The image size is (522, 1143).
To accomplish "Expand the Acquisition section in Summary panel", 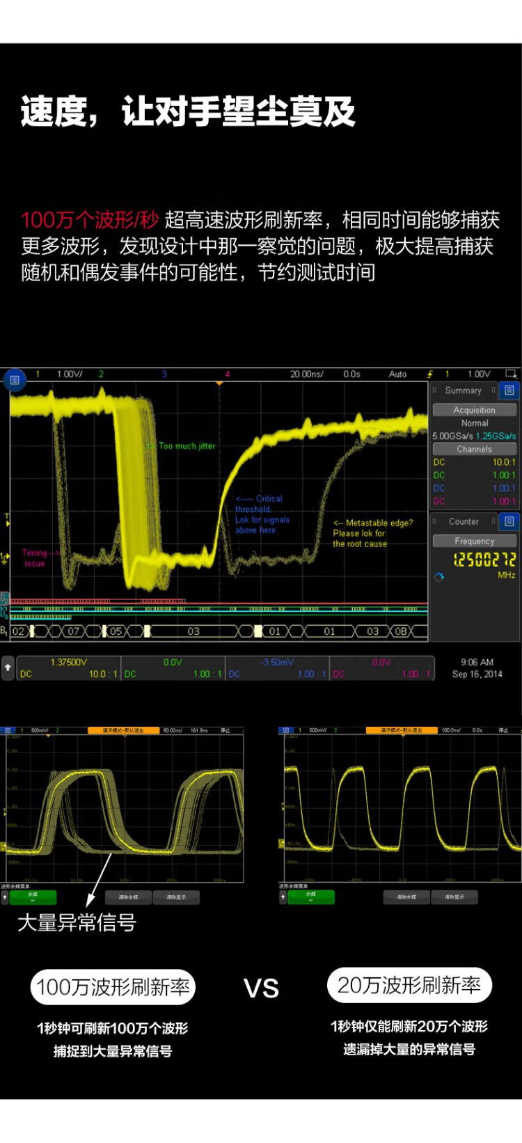I will point(474,410).
